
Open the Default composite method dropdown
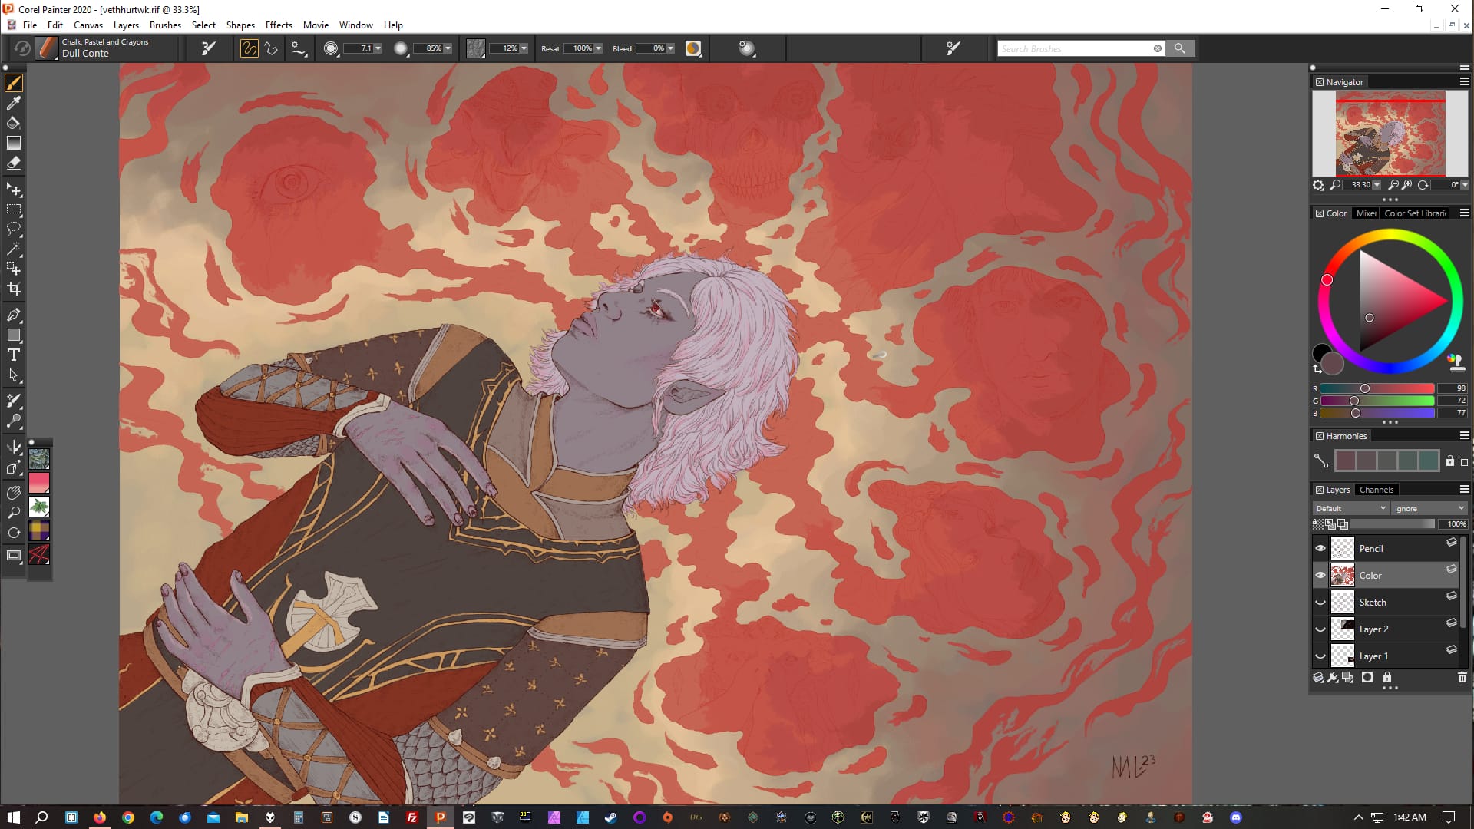[1350, 508]
